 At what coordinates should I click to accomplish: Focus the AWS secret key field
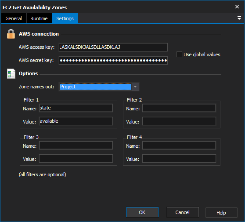point(113,60)
